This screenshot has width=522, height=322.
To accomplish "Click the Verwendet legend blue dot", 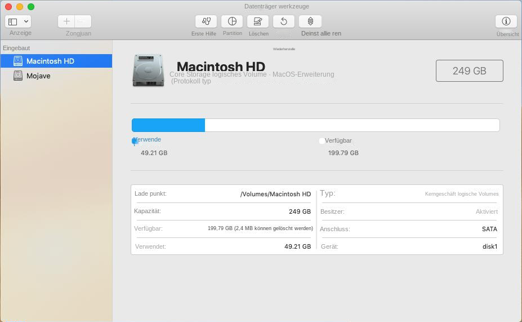I will point(135,141).
